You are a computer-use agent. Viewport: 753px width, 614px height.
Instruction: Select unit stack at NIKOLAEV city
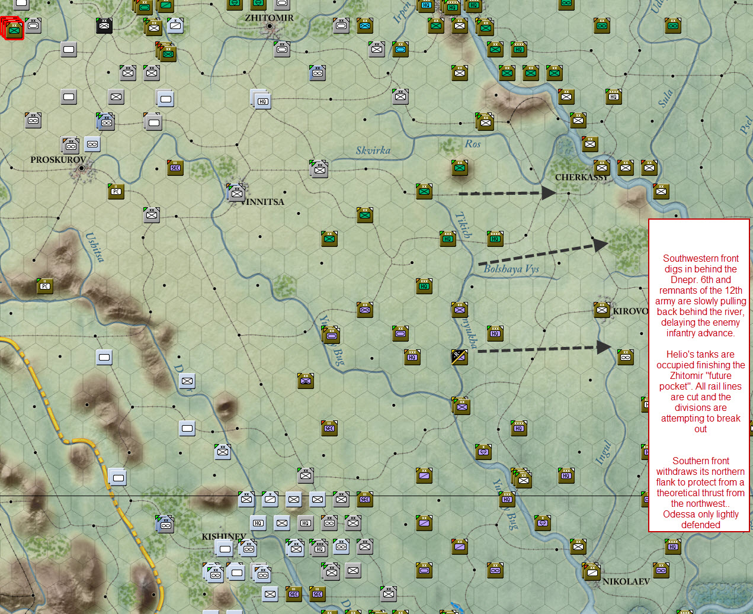(x=591, y=571)
